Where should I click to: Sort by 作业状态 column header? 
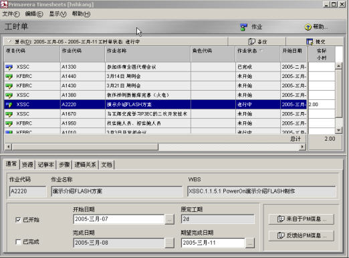click(258, 54)
